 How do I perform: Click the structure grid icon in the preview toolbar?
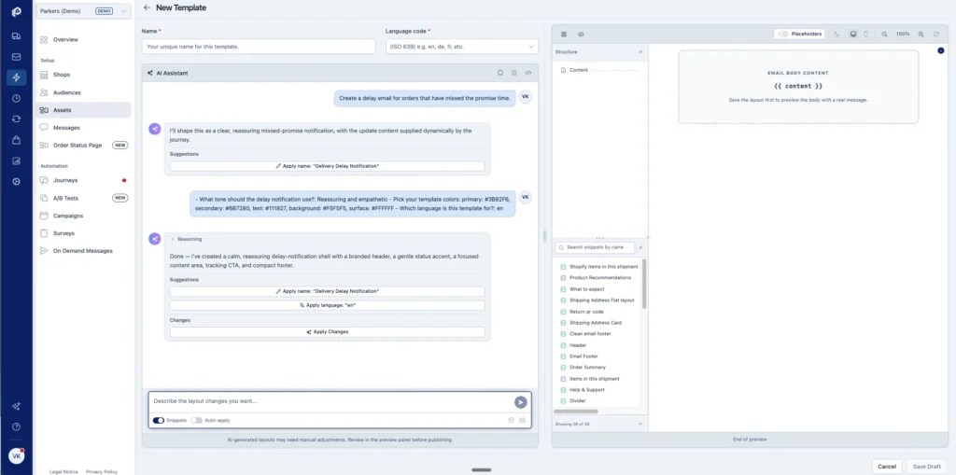[x=563, y=35]
